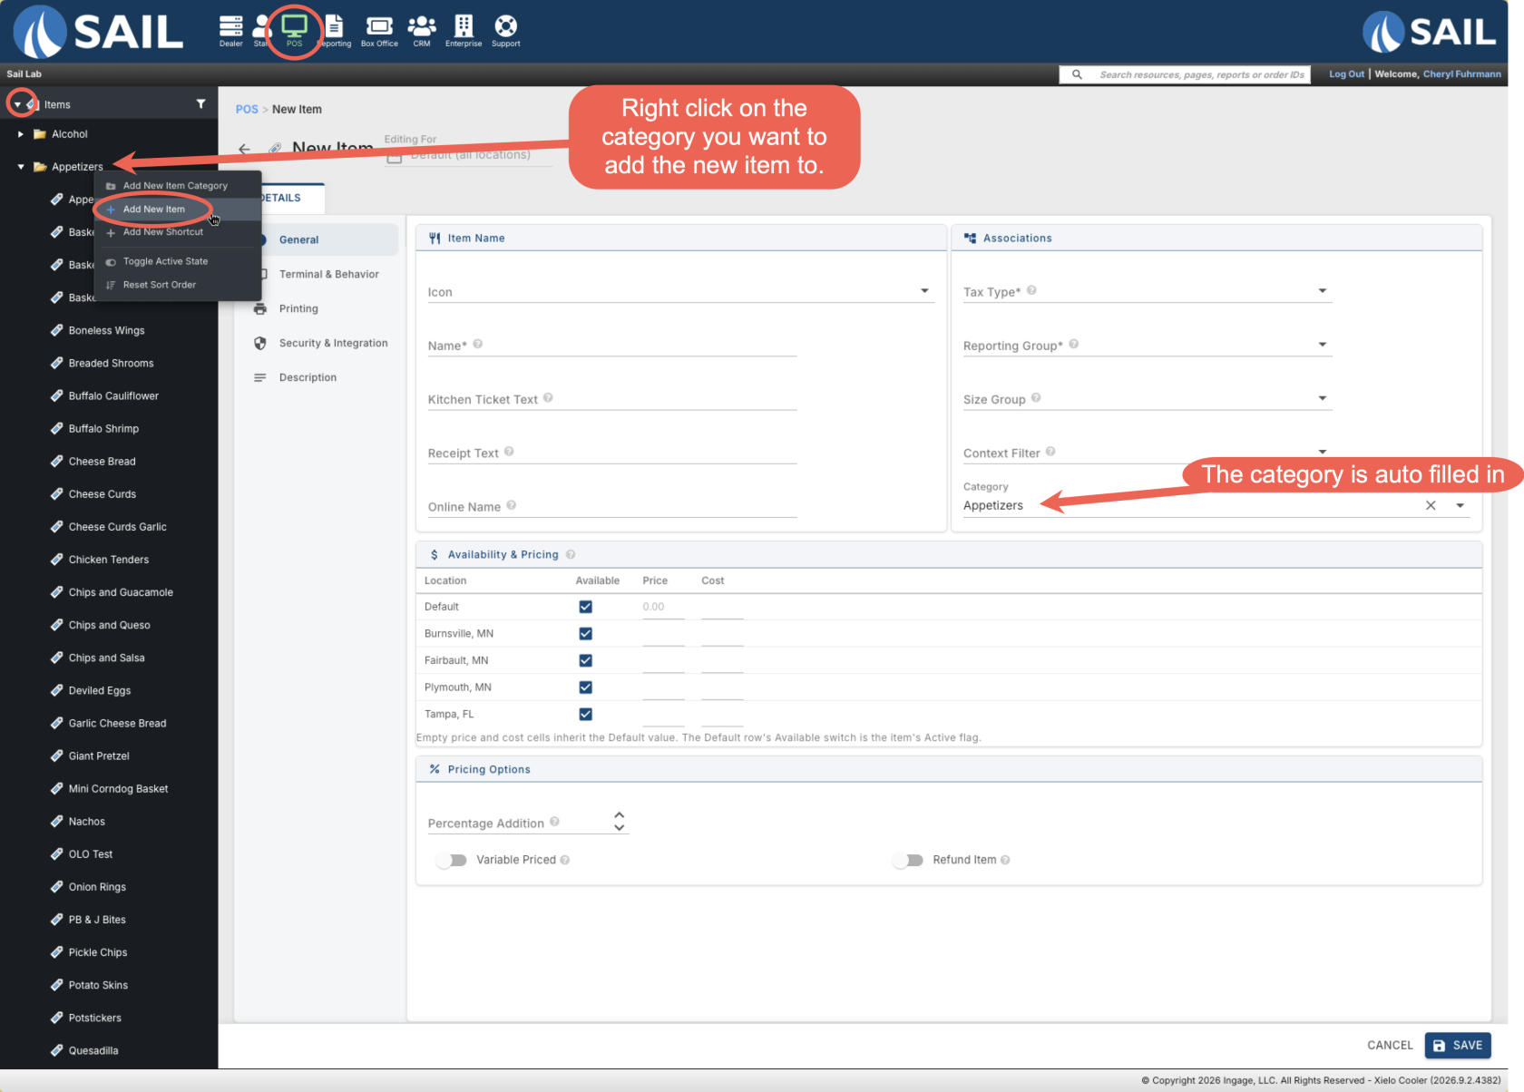The image size is (1524, 1092).
Task: Collapse the Items root node
Action: coord(16,104)
